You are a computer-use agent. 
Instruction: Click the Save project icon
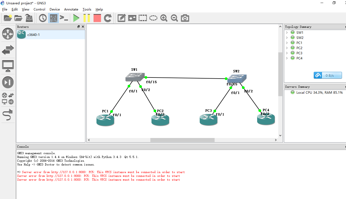29,18
